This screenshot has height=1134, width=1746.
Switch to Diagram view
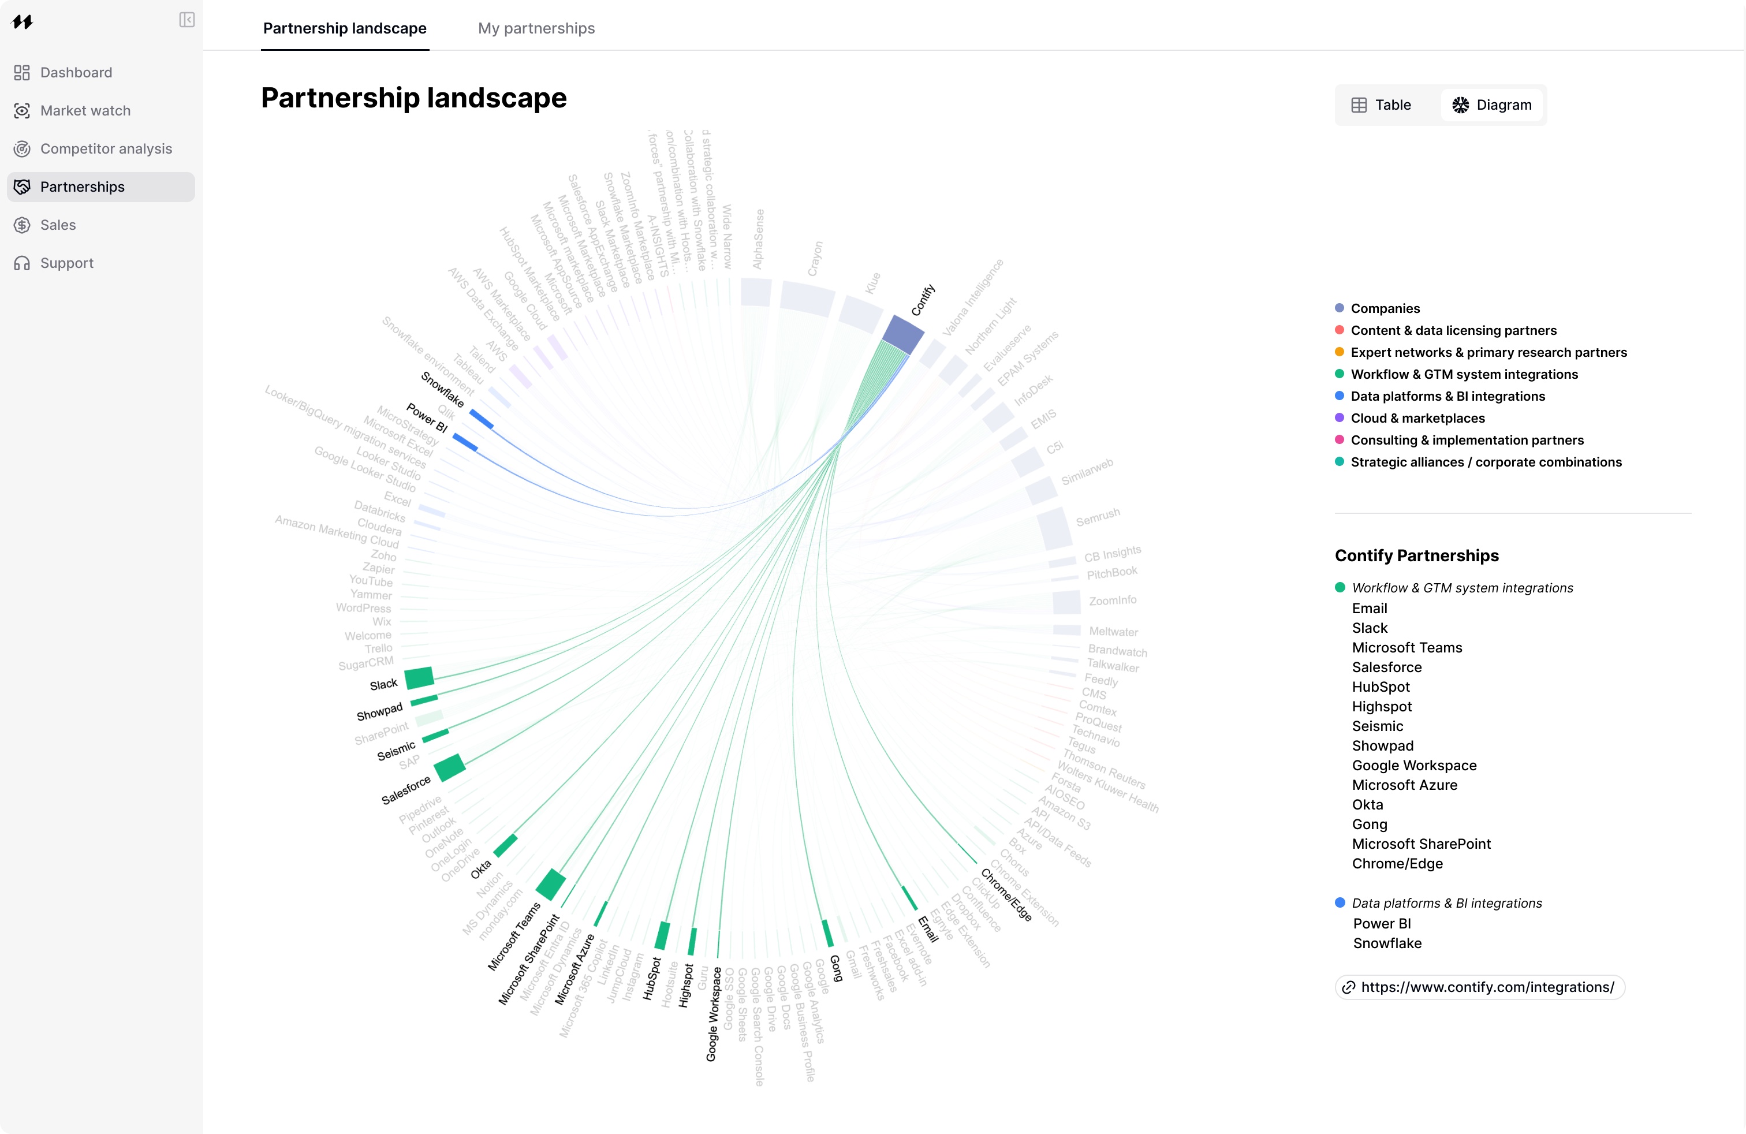1492,105
